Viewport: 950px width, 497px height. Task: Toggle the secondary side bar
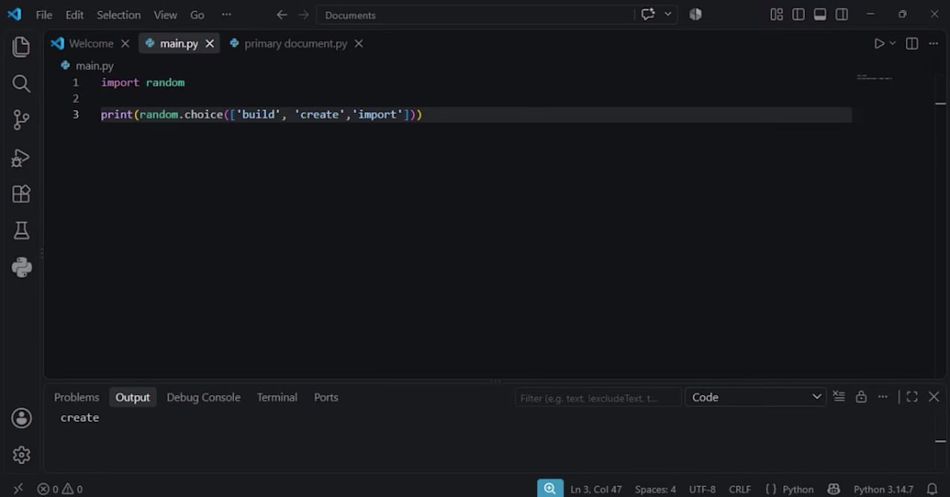tap(841, 15)
